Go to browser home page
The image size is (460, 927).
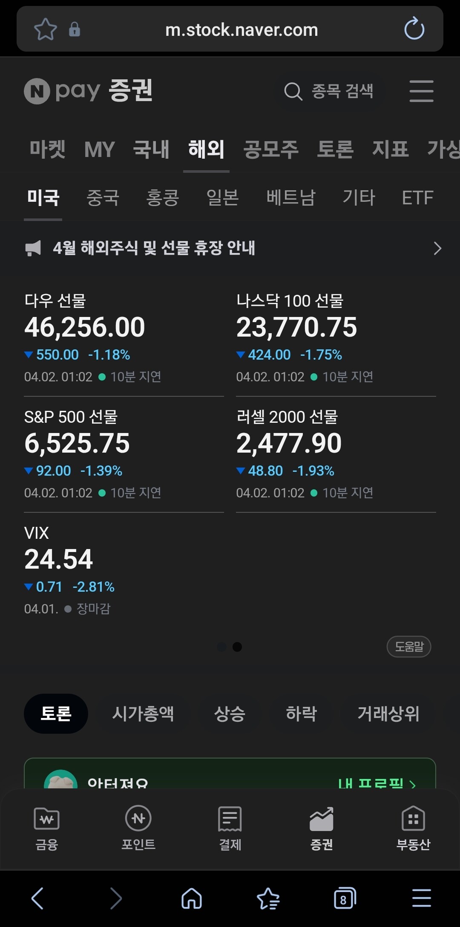pos(192,898)
